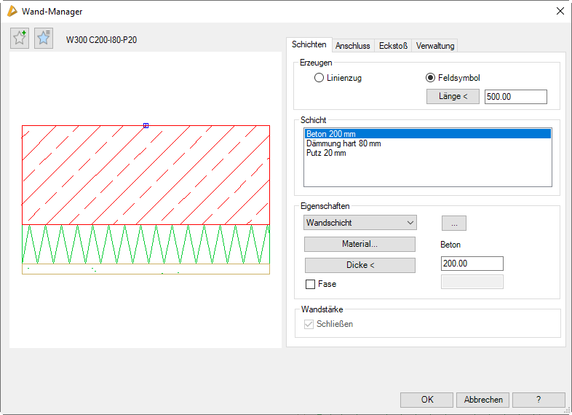572x415 pixels.
Task: Click the Dicke < button
Action: click(360, 265)
